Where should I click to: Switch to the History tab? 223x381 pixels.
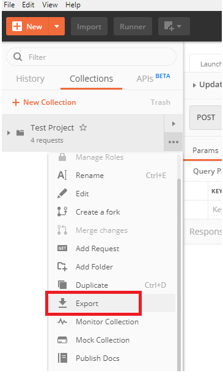(31, 79)
